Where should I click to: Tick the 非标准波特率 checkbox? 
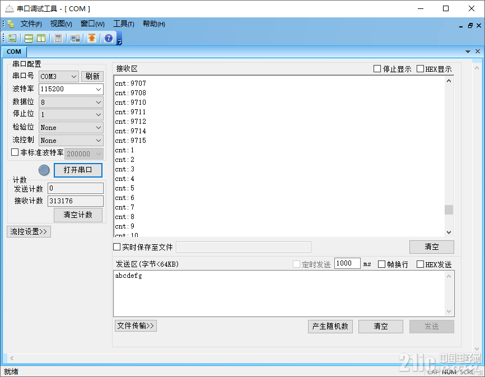[15, 152]
